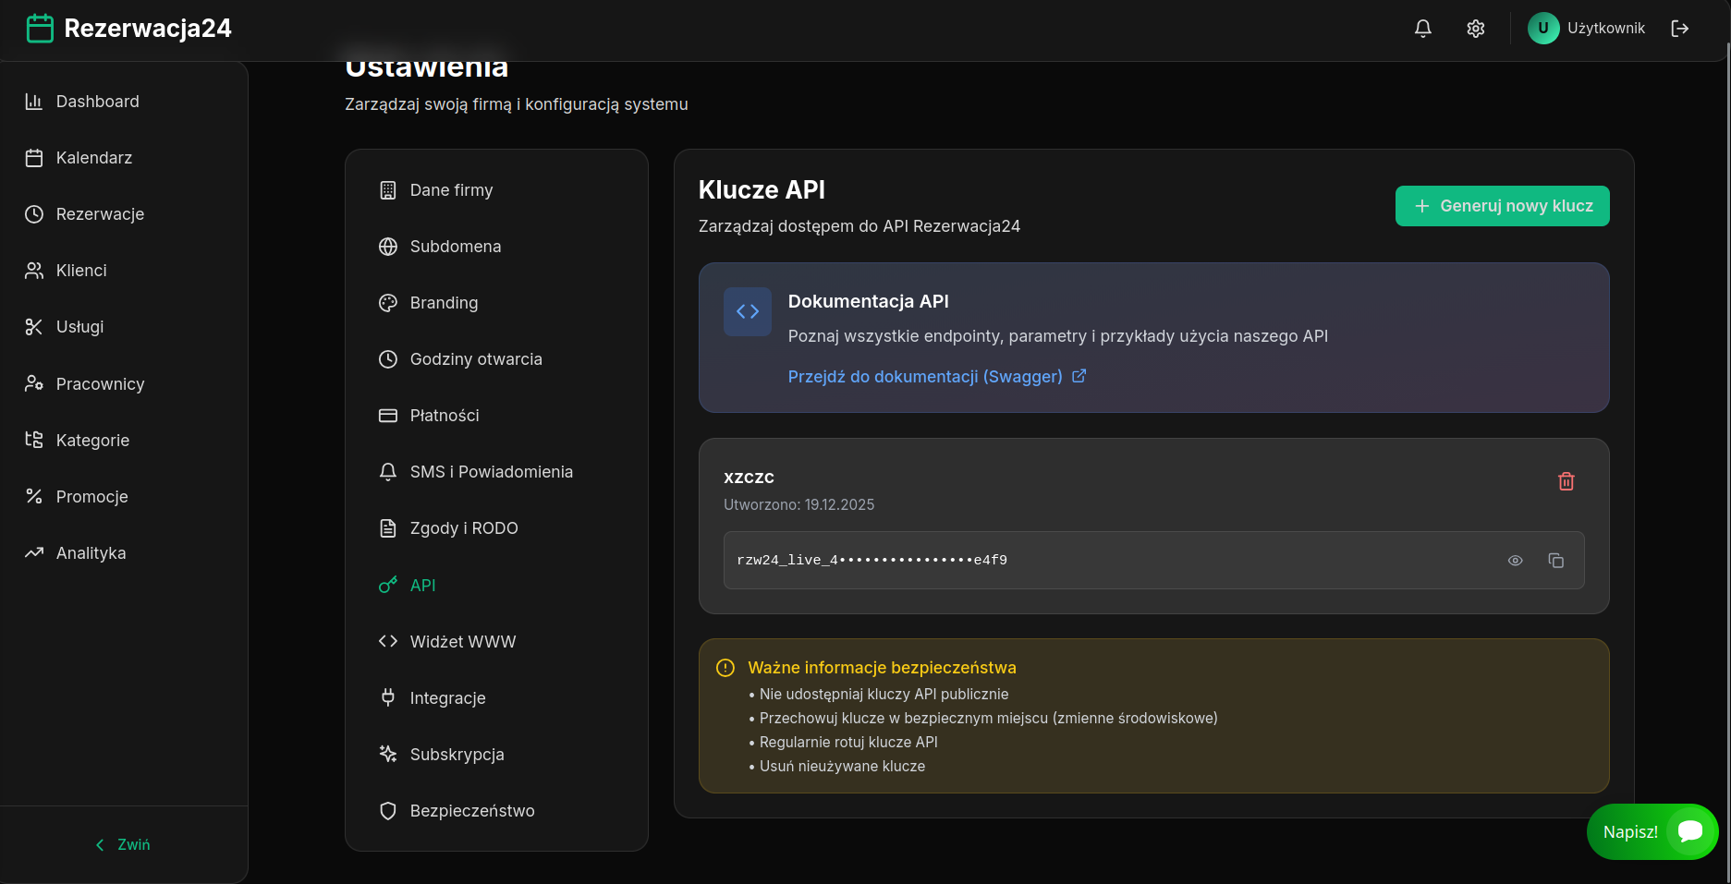Collapse the sidebar with Zwiń

123,843
